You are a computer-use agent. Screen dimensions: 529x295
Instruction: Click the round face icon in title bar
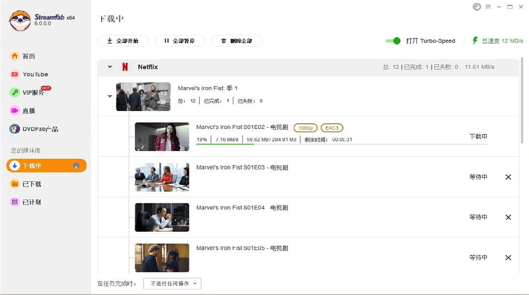(477, 7)
